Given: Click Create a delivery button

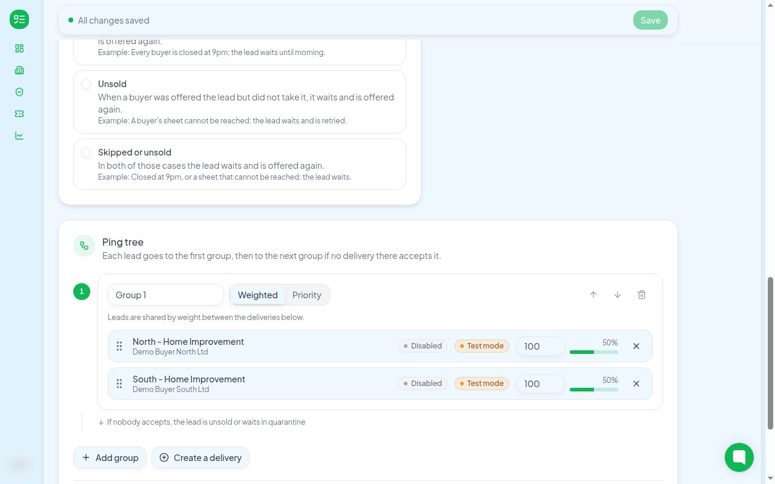Looking at the screenshot, I should (200, 457).
